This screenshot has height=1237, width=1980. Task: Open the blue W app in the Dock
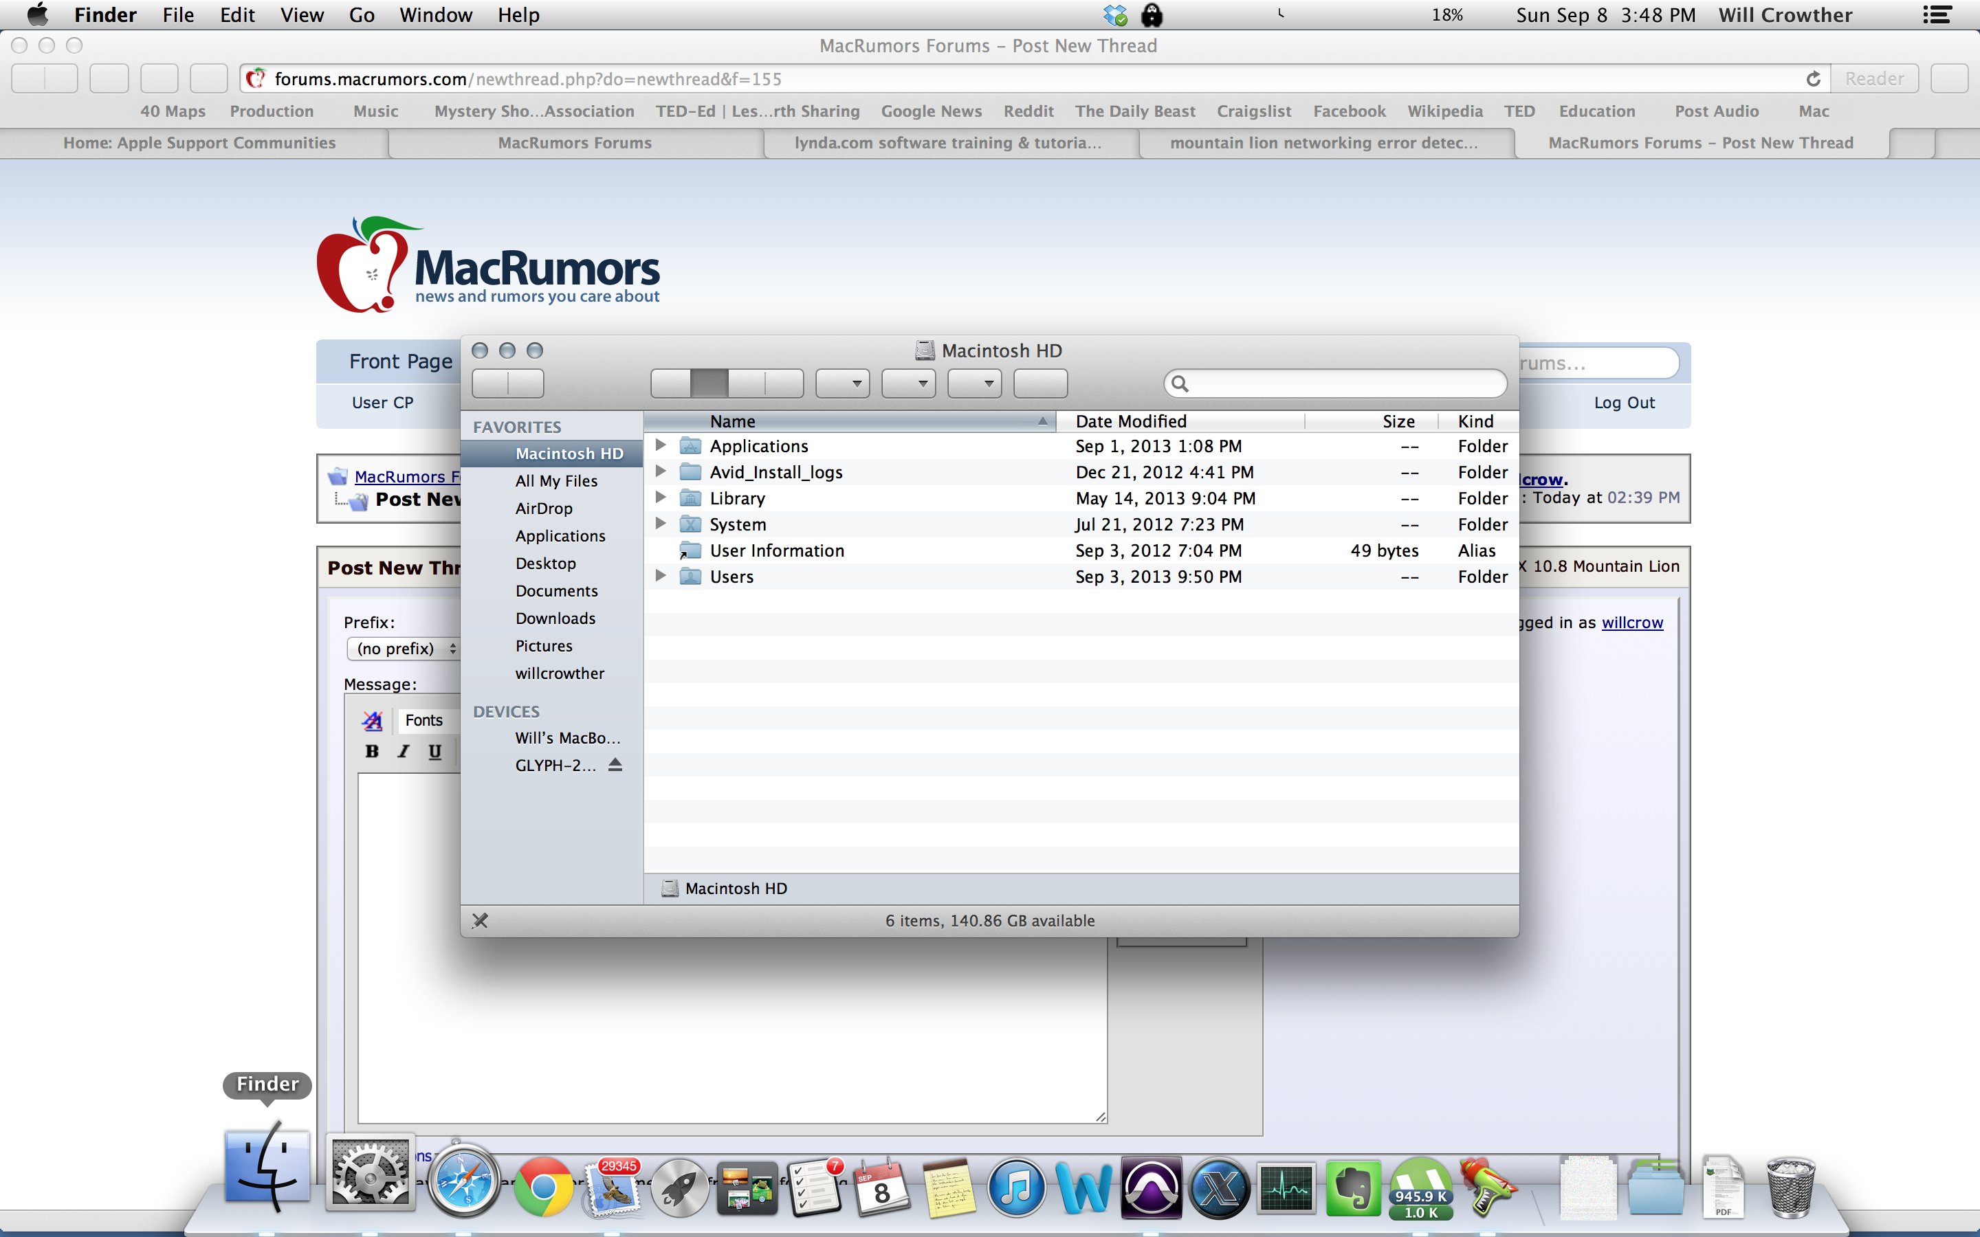[x=1084, y=1187]
